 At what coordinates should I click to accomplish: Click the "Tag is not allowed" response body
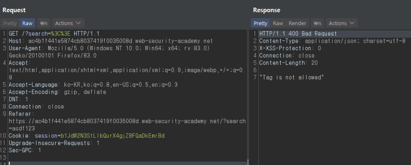tap(292, 77)
